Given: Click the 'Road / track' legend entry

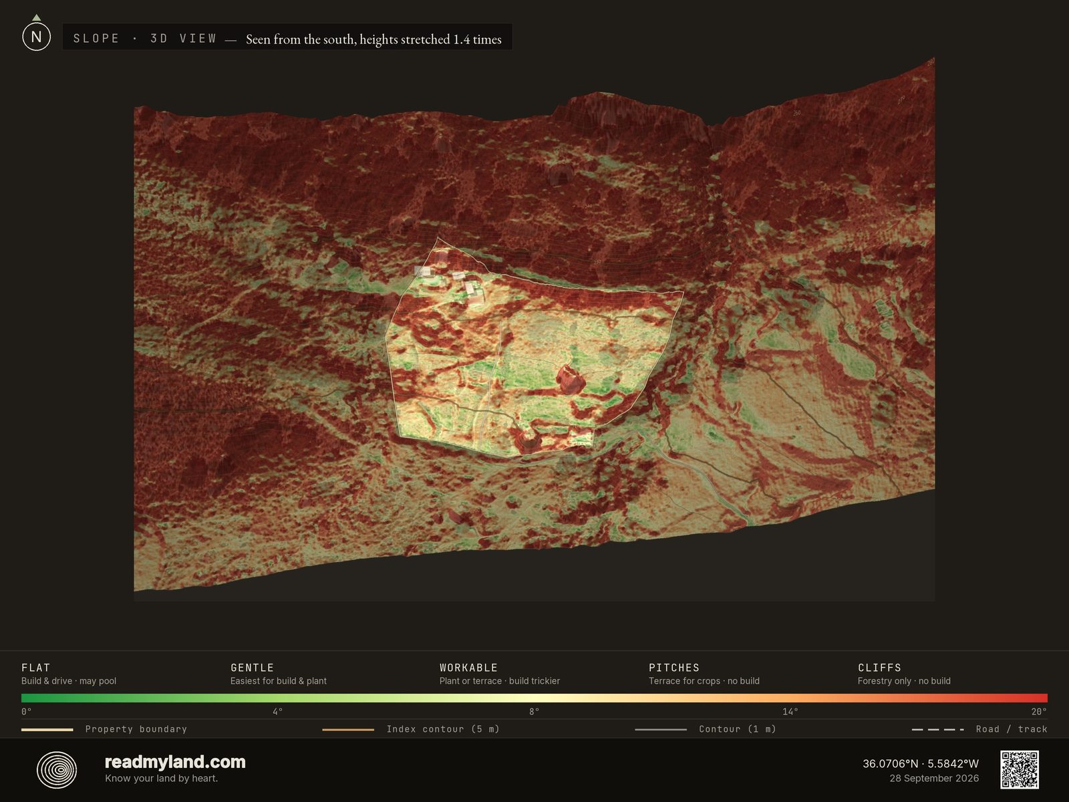Looking at the screenshot, I should click(979, 729).
